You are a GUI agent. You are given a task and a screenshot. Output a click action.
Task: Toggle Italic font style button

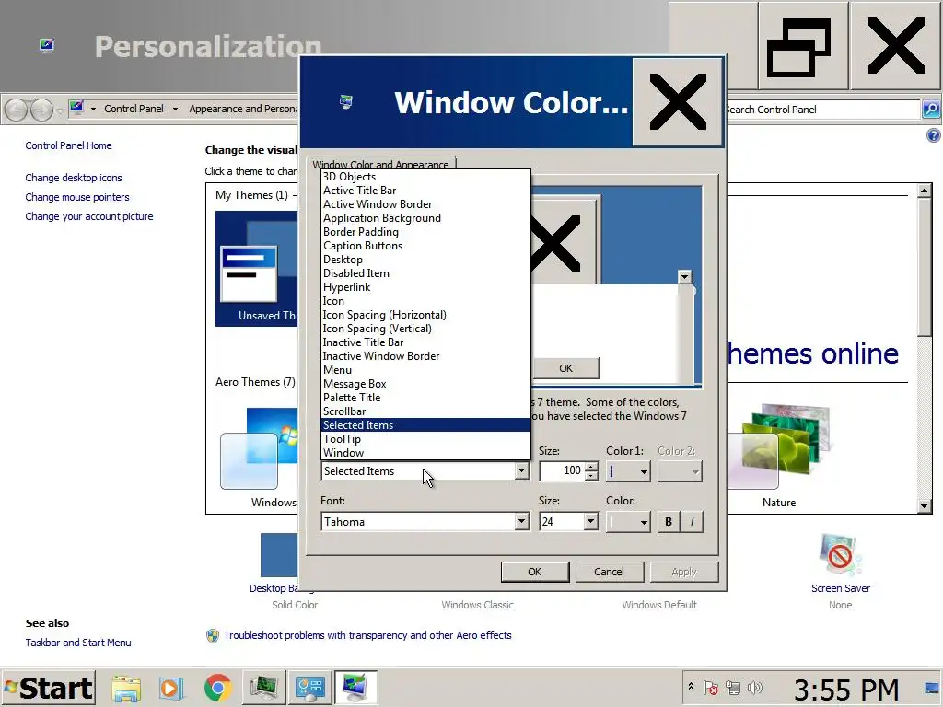[x=692, y=522]
